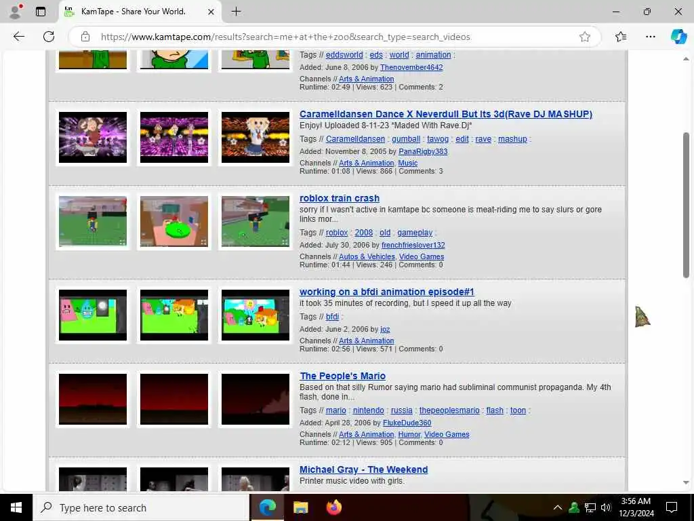The width and height of the screenshot is (694, 521).
Task: Click the flash tag
Action: (495, 410)
